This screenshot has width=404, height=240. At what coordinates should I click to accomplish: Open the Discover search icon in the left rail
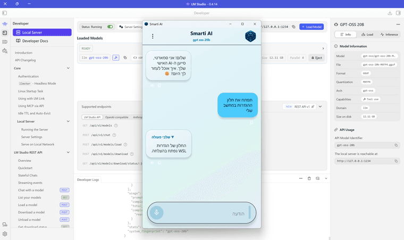click(5, 51)
